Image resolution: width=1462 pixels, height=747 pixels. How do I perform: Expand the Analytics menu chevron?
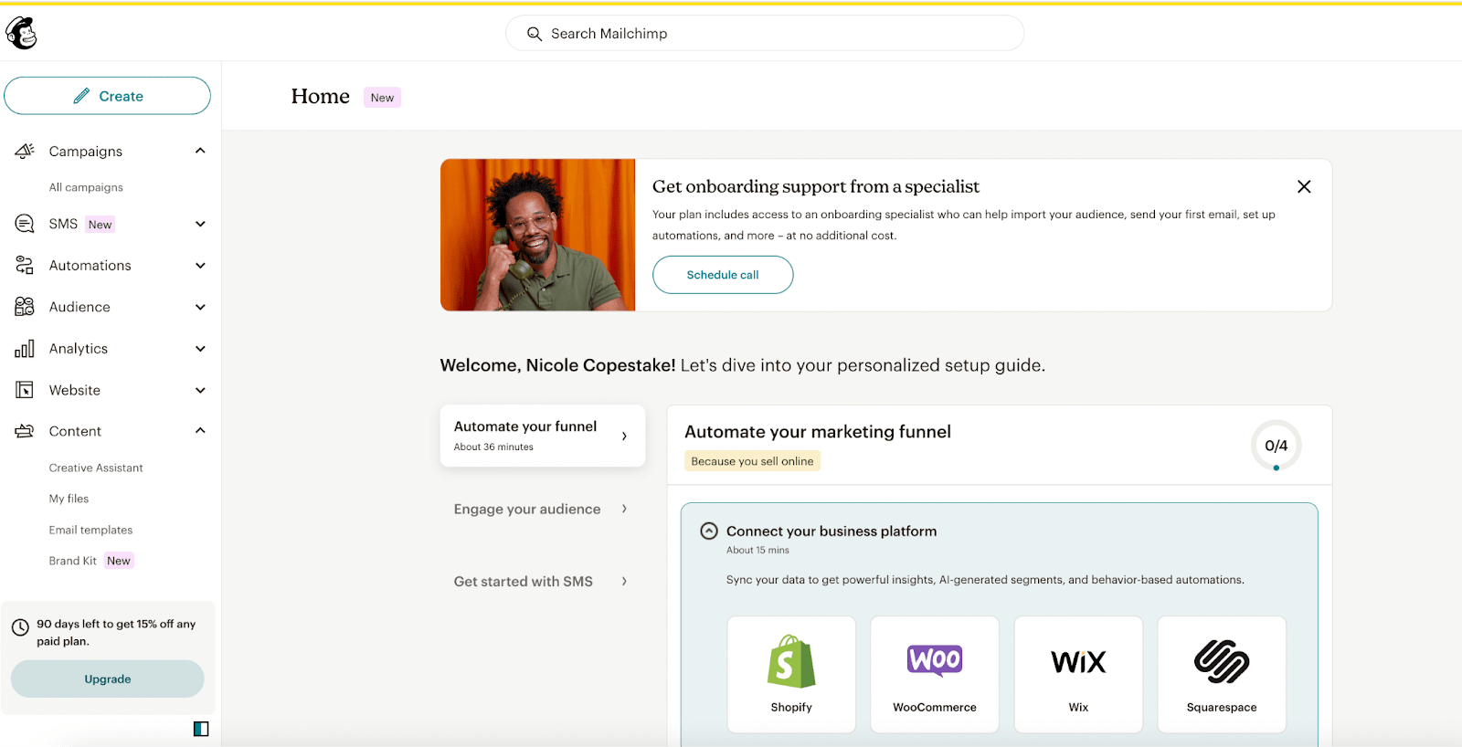coord(200,349)
